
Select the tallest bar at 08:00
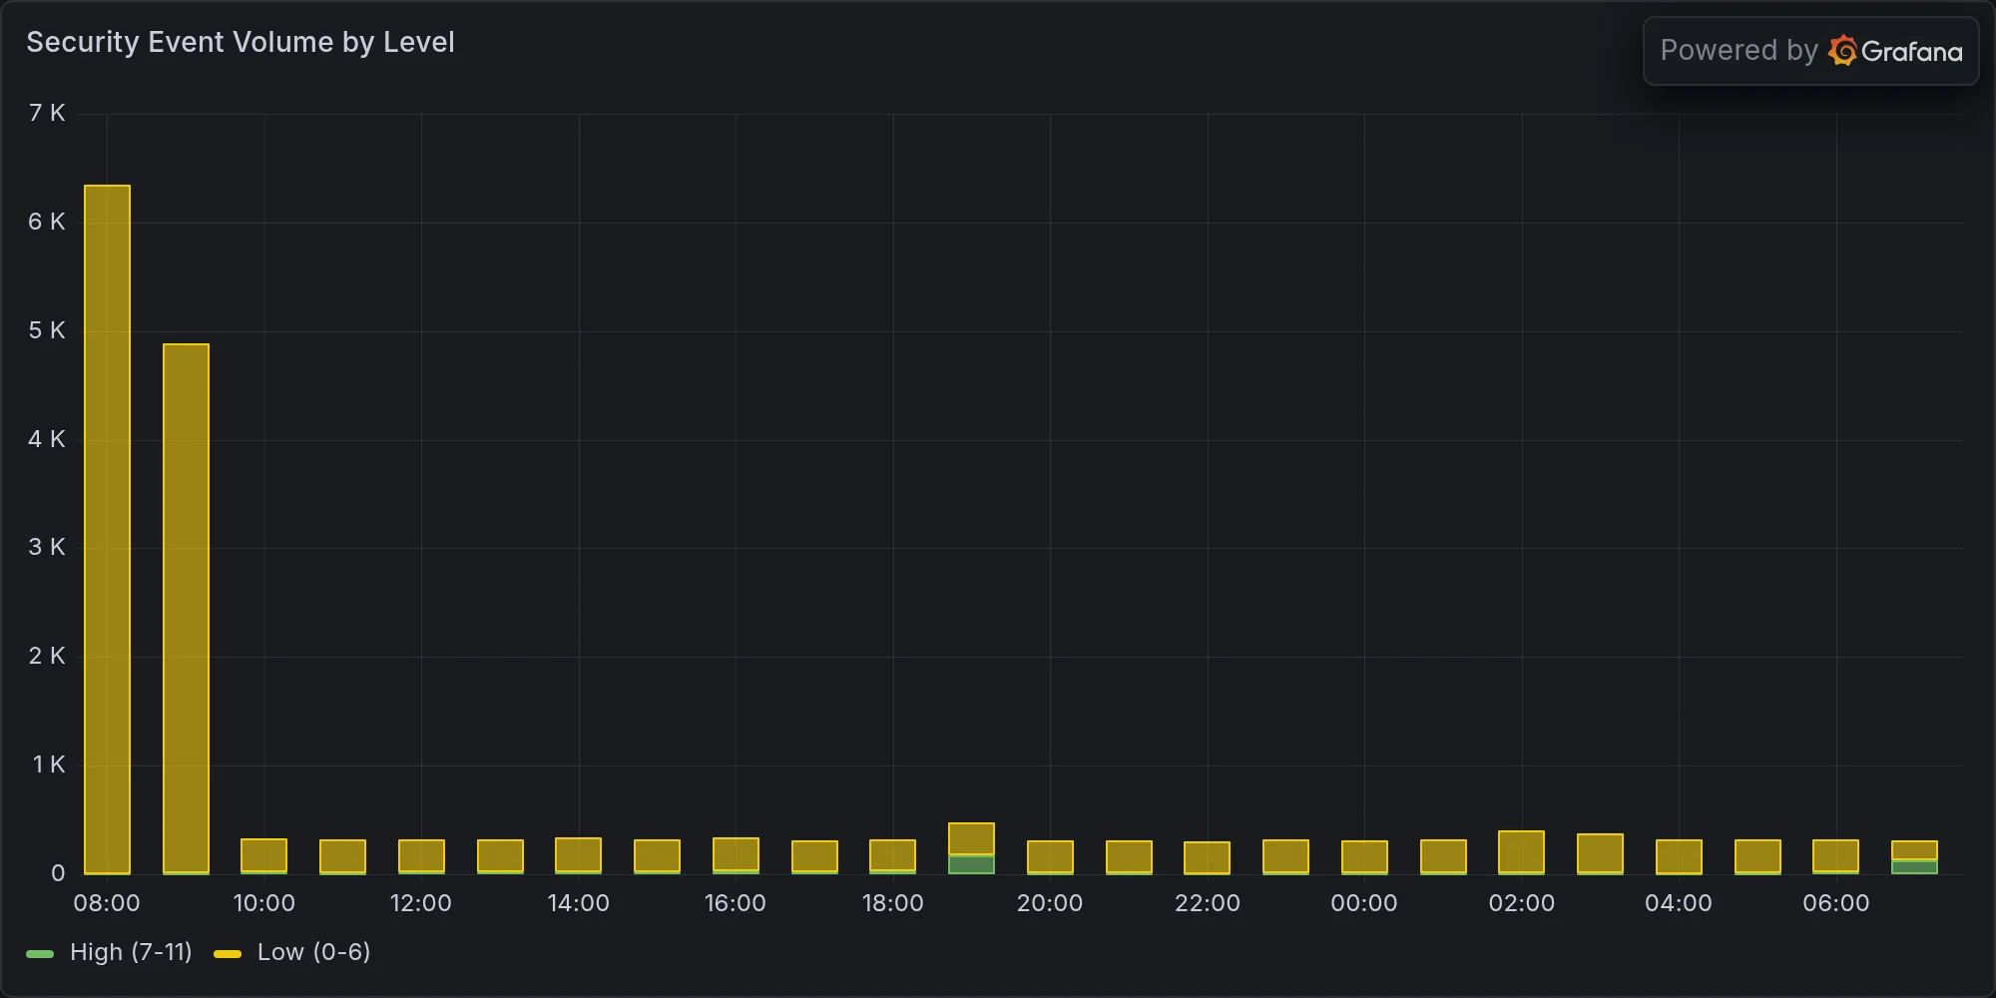[x=107, y=529]
